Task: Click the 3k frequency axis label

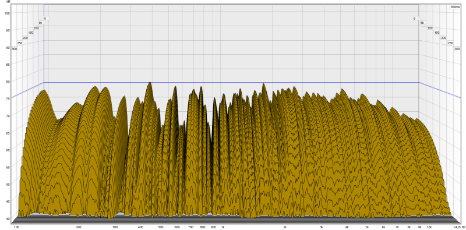Action: tap(322, 227)
